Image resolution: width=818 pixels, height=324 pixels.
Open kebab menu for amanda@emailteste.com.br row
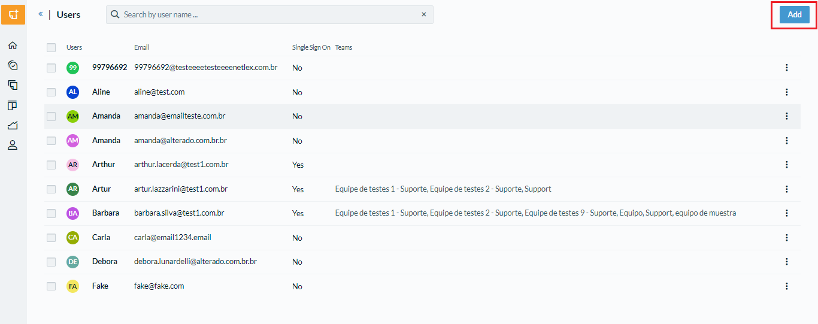click(x=787, y=116)
